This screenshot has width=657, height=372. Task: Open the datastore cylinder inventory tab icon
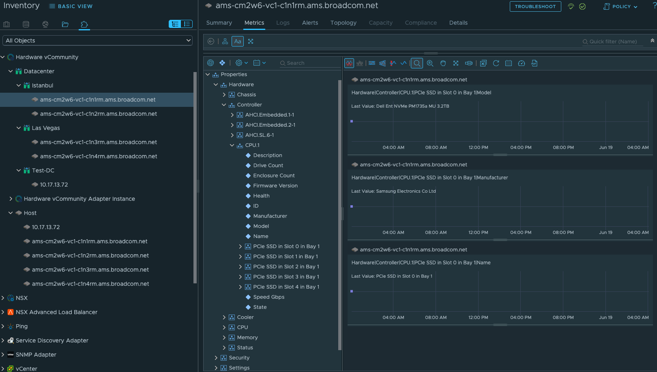pyautogui.click(x=26, y=24)
